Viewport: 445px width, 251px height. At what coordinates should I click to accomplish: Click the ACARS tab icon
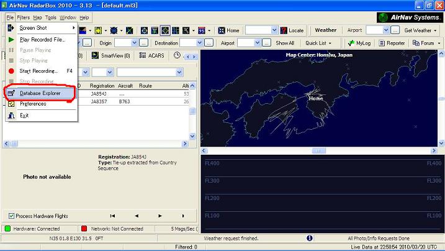coord(143,55)
